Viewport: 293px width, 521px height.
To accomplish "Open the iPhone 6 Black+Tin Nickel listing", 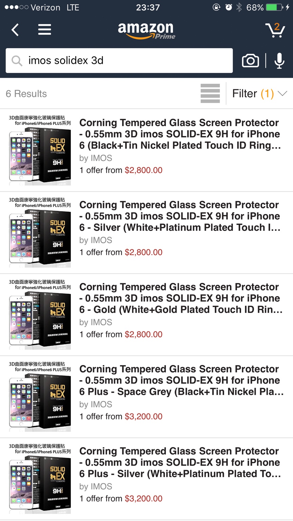I will tap(180, 134).
